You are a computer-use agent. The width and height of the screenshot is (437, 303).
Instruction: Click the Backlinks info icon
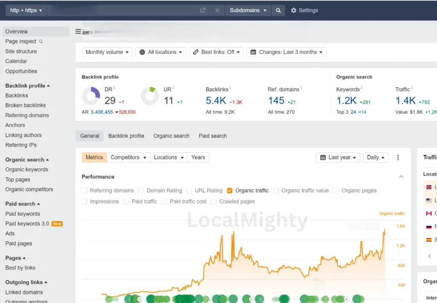(x=230, y=88)
